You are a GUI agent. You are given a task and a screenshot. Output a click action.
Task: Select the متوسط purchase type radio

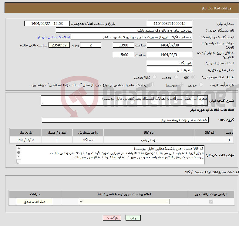181,84
